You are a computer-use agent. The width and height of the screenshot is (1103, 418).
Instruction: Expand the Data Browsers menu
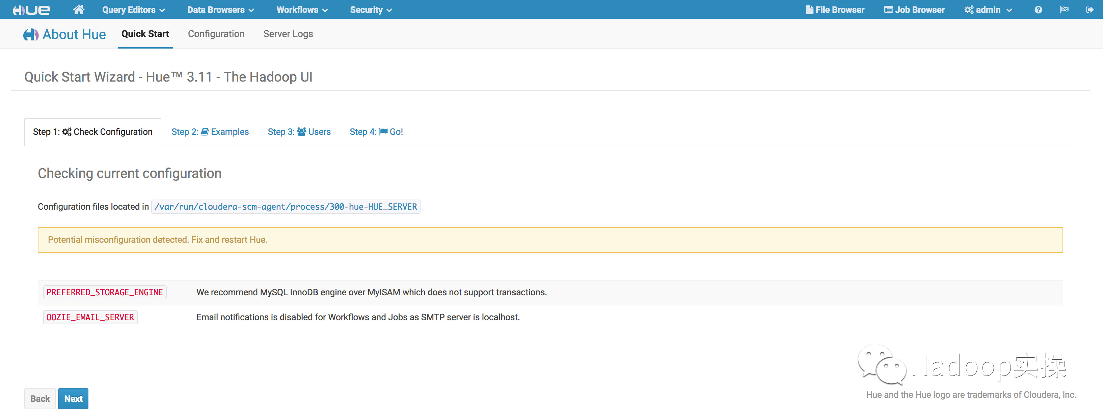pyautogui.click(x=220, y=9)
